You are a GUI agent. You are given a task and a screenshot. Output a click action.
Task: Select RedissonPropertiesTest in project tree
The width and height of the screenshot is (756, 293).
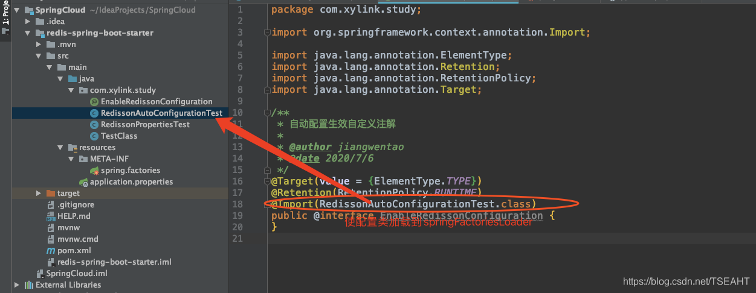click(145, 125)
